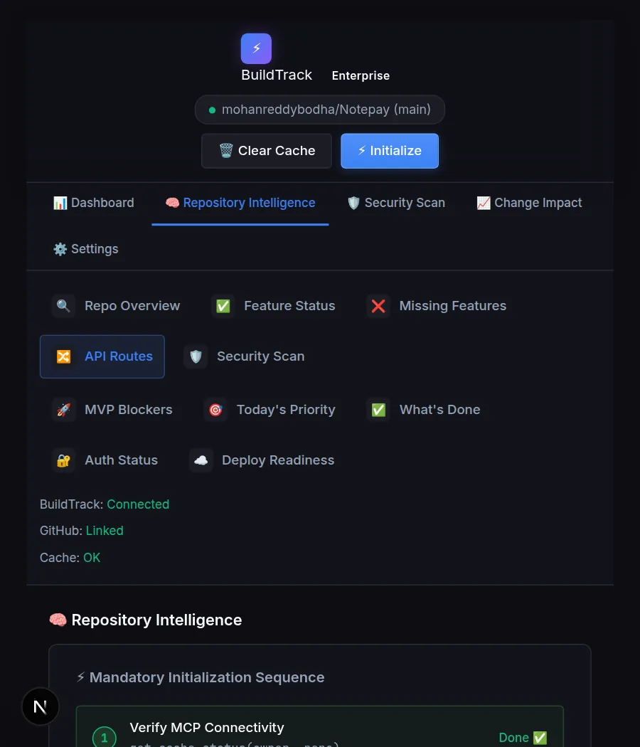Screen dimensions: 640x747
Task: Click the chart icon on Change Impact tab
Action: pyautogui.click(x=484, y=203)
